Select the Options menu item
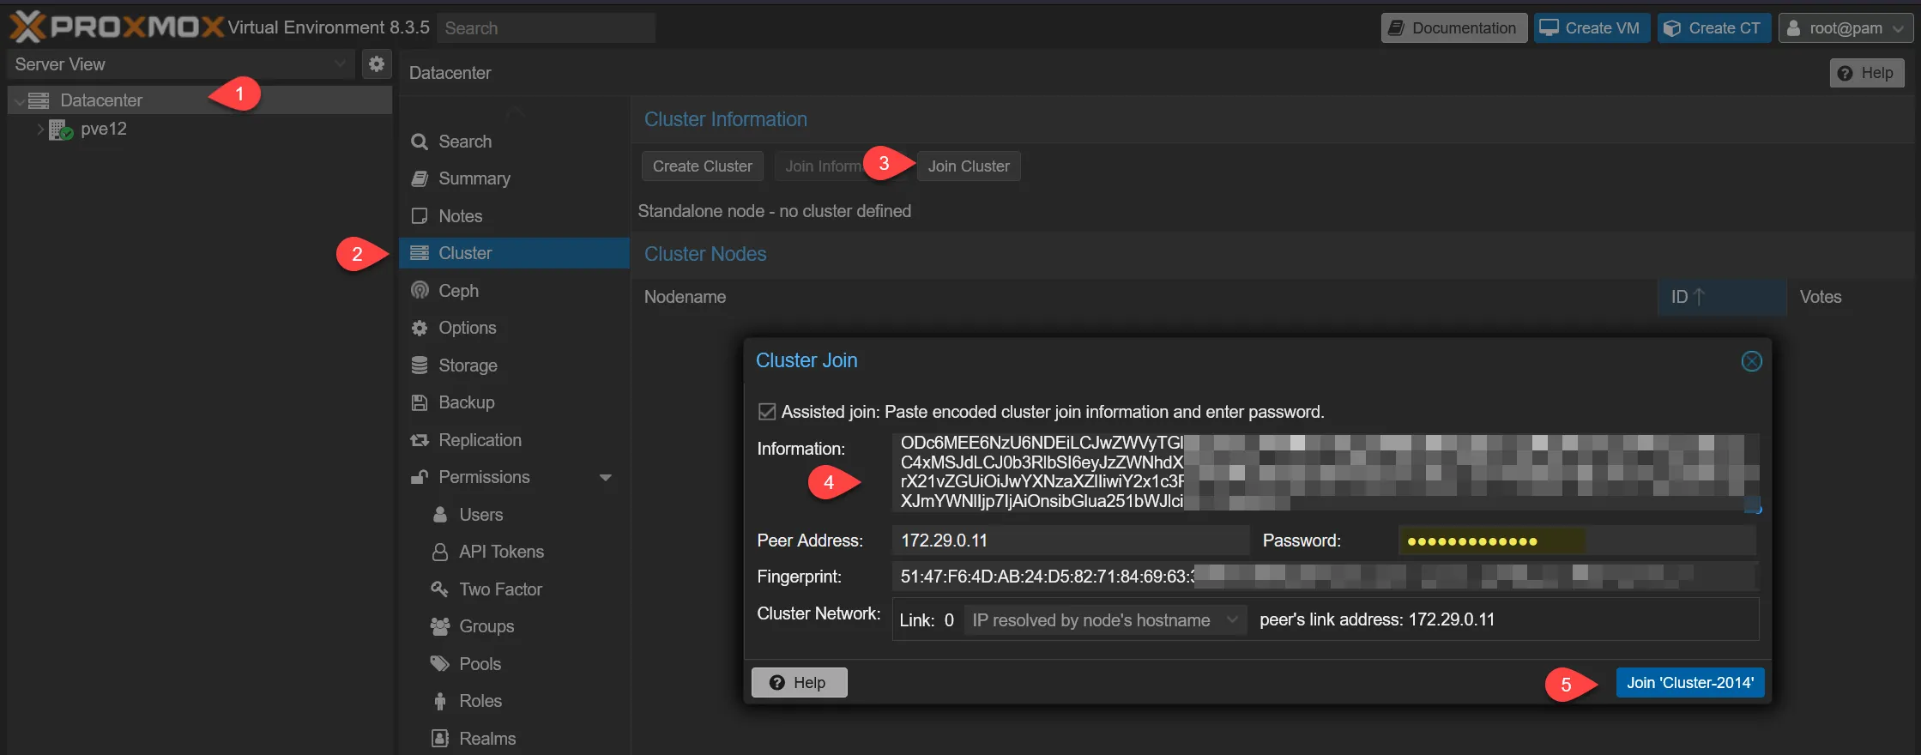 [467, 328]
